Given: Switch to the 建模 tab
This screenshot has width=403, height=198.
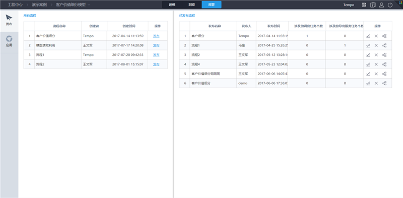Looking at the screenshot, I should 172,5.
